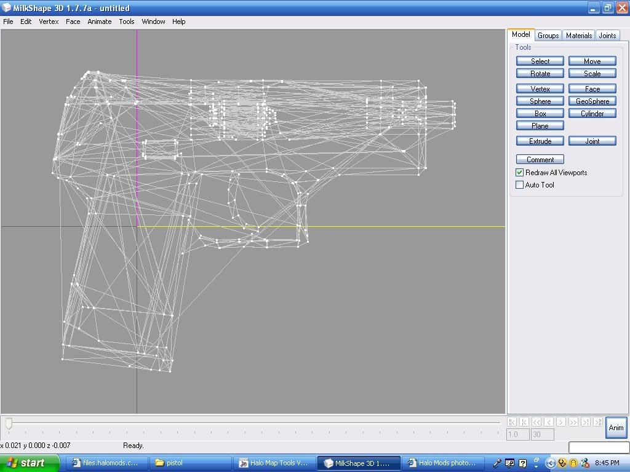Click the current frame field showing 1.0

(x=518, y=435)
